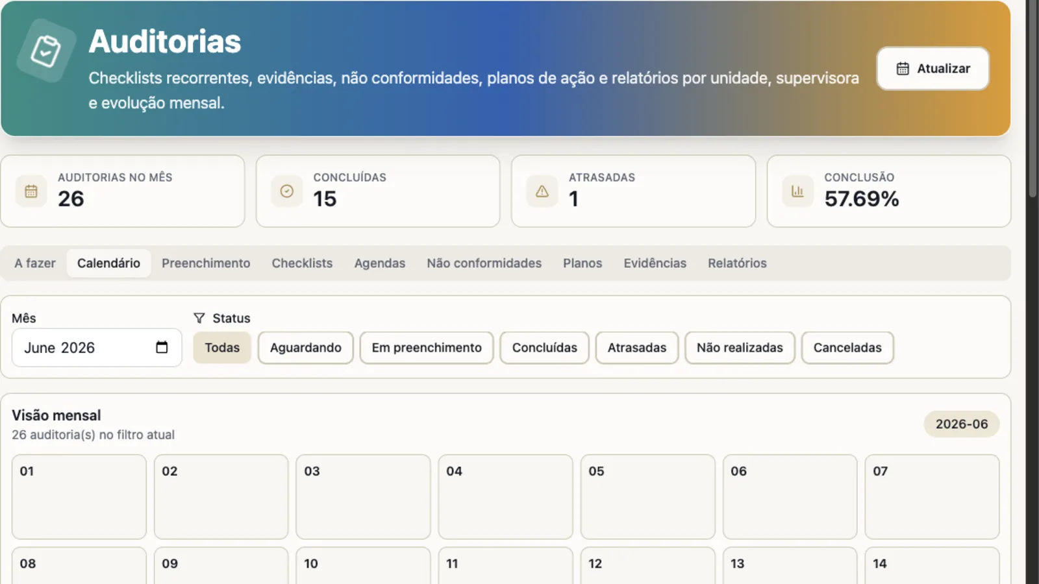Image resolution: width=1039 pixels, height=584 pixels.
Task: Select calendar day 08
Action: [x=79, y=565]
